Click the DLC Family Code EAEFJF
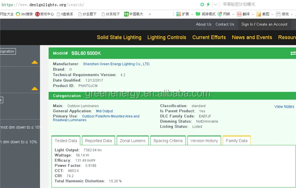Viewport: 296px width, 188px height. point(205,116)
